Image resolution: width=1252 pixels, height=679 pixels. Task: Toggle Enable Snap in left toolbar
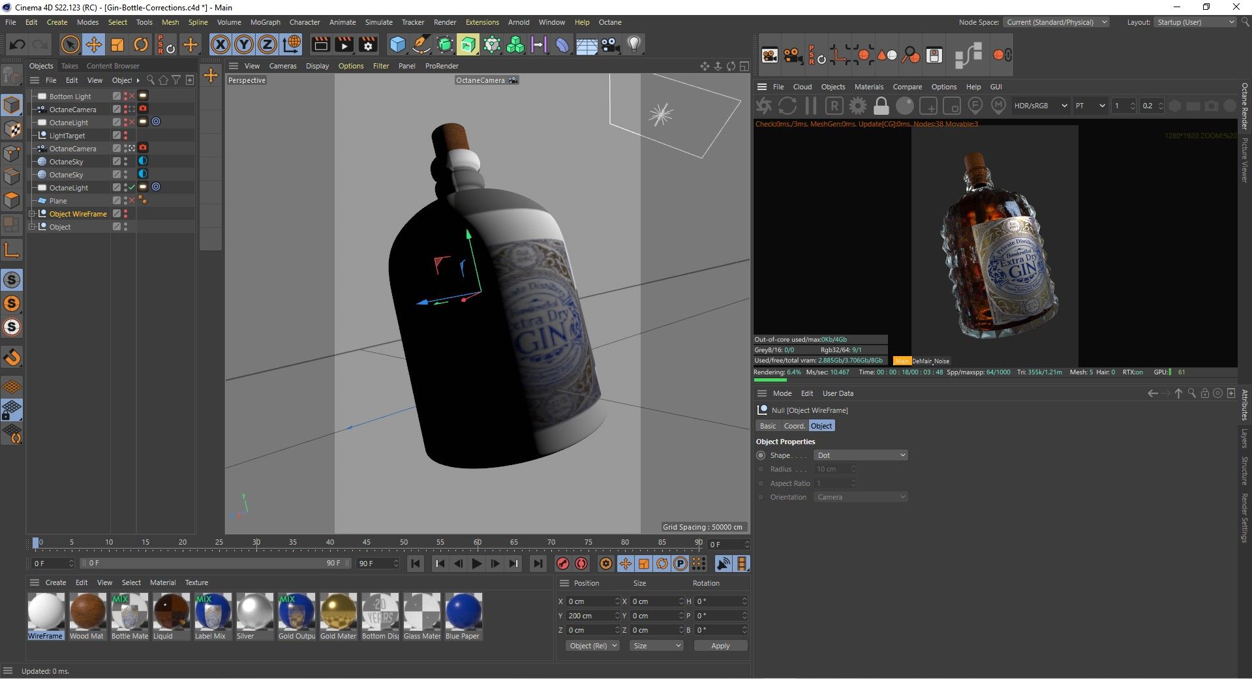(x=12, y=357)
